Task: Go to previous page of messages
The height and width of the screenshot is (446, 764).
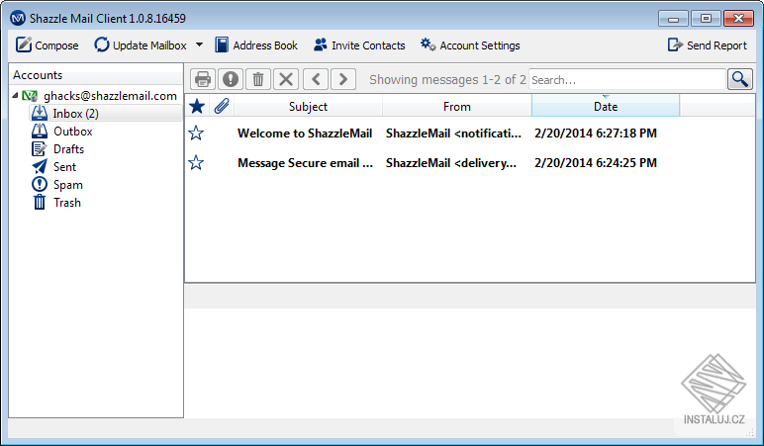Action: tap(316, 79)
